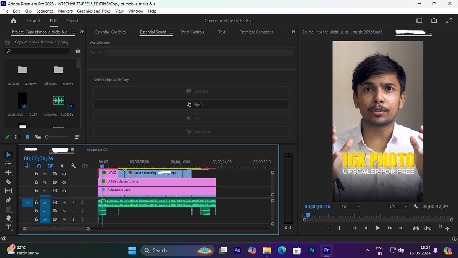Hide the V3 track output eye

tap(64, 182)
